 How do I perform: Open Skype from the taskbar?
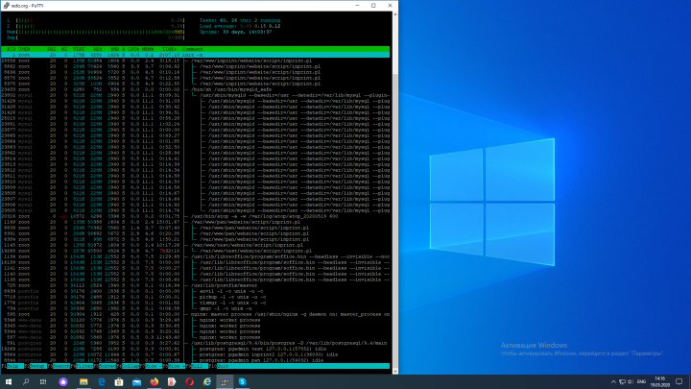coord(245,381)
